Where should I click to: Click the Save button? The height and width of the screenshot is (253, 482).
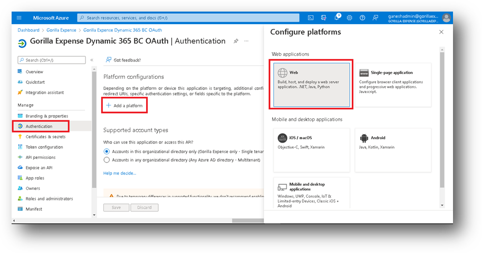tap(116, 208)
